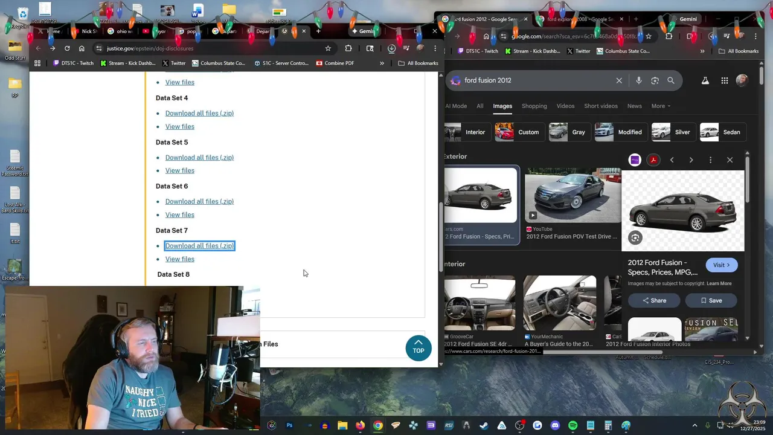The height and width of the screenshot is (435, 773).
Task: Visit the 2012 Ford Fusion source page
Action: 722,265
